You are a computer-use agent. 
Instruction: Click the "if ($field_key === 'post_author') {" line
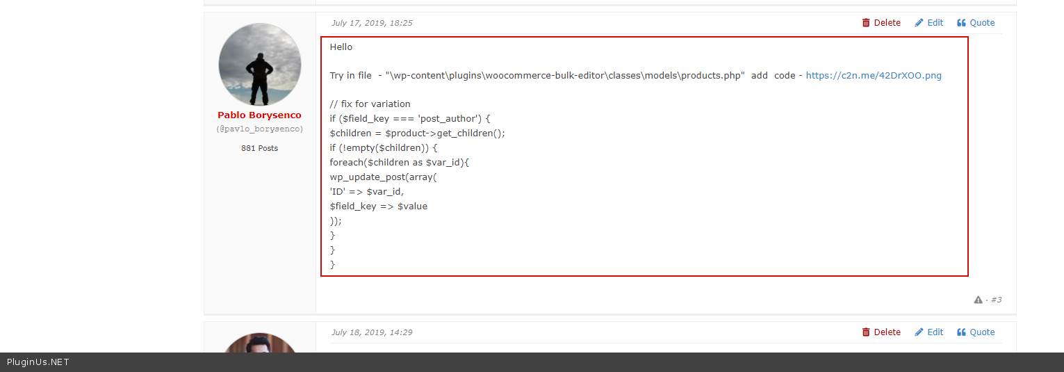410,119
